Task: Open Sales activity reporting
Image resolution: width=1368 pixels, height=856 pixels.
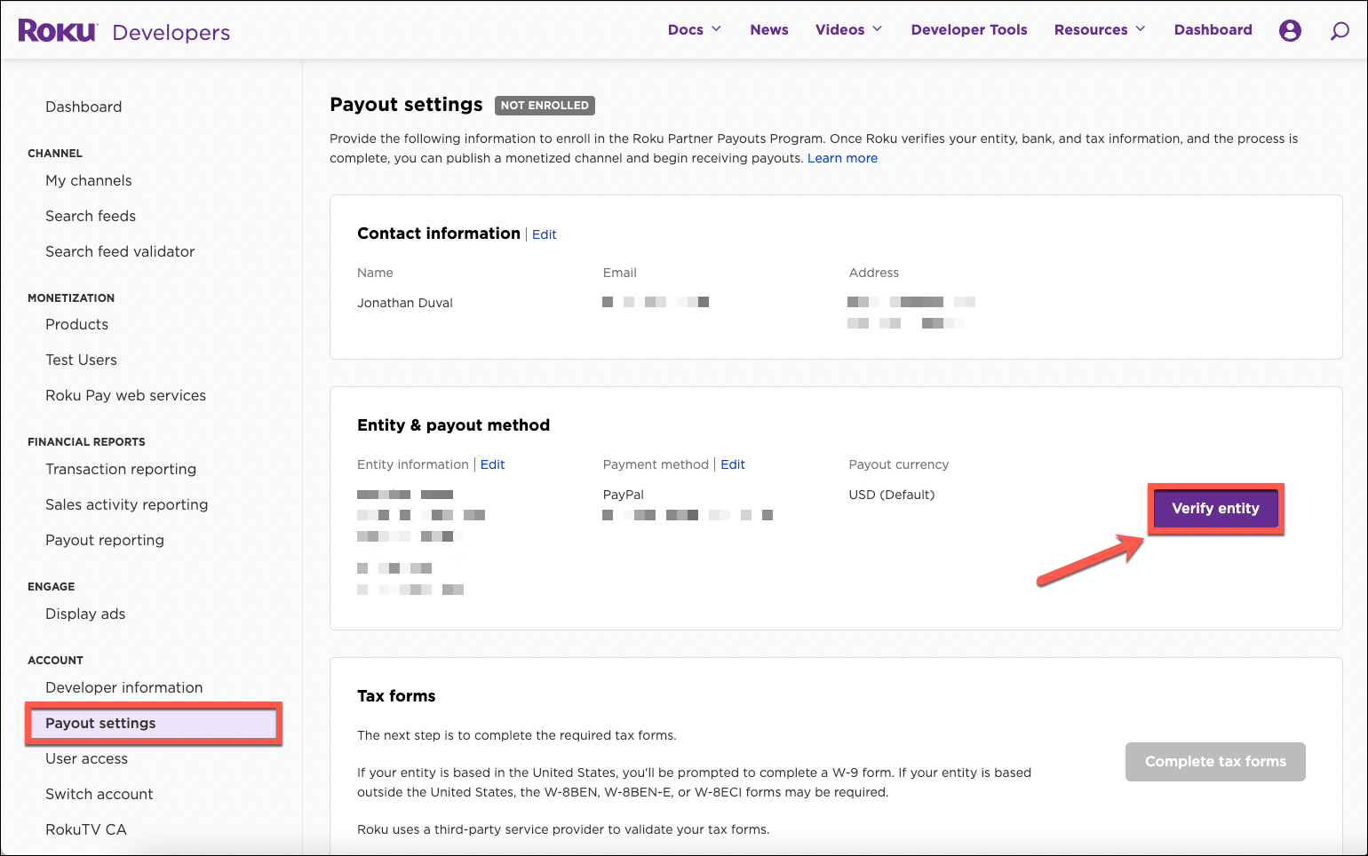Action: click(127, 504)
